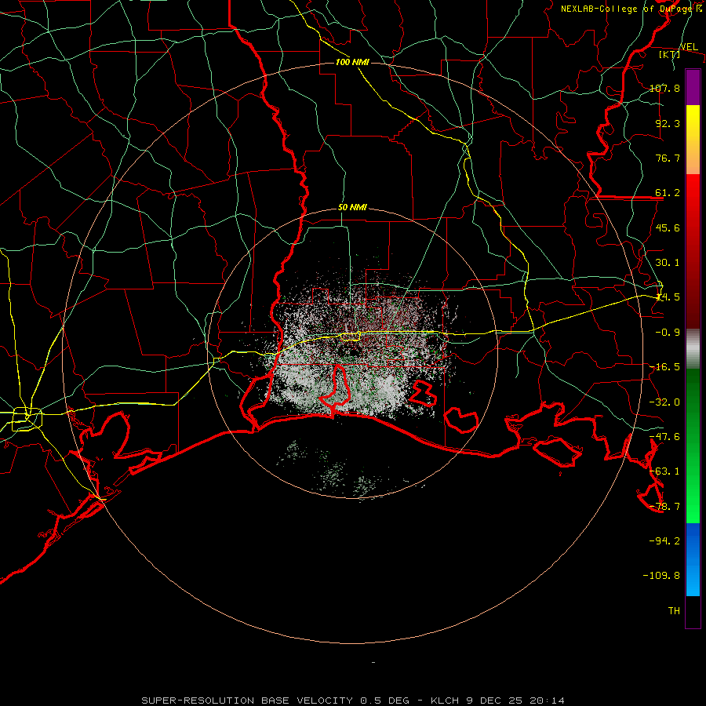Click the 45.6 velocity scale value
Screen dimensions: 706x706
click(x=668, y=227)
